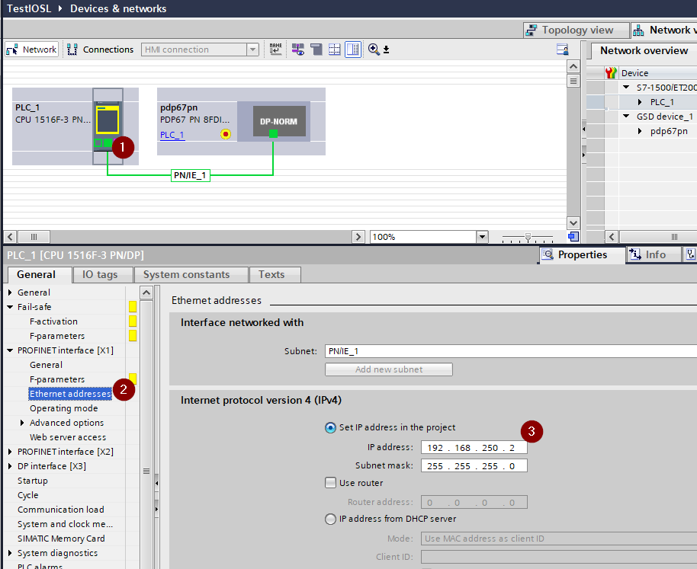Click the magnifier zoom icon in toolbar

pyautogui.click(x=374, y=50)
